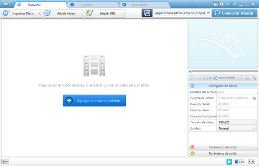The height and width of the screenshot is (166, 259).
Task: Toggle the left panel collapse button
Action: 5,161
